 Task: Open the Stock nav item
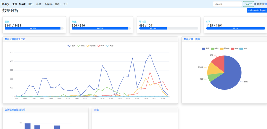[22, 4]
